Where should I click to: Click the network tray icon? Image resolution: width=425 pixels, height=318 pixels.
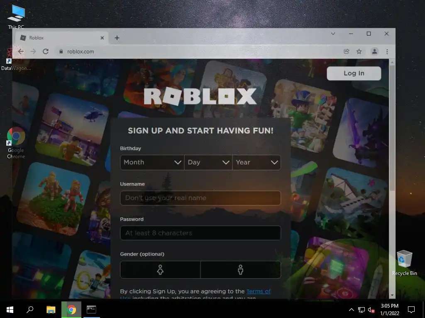[361, 310]
